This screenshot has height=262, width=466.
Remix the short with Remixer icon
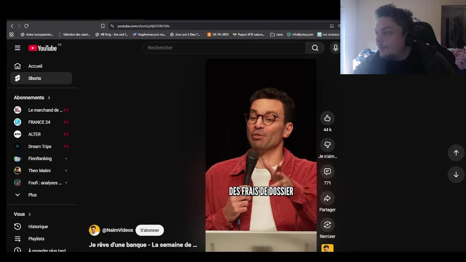pos(327,225)
